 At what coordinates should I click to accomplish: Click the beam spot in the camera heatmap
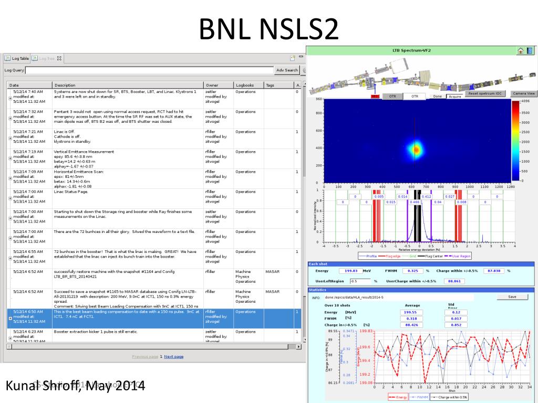[416, 150]
